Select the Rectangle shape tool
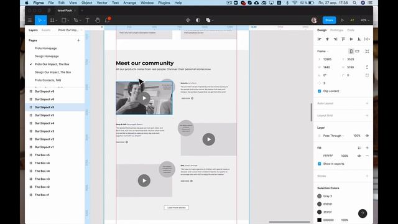The height and width of the screenshot is (224, 398). coord(64,20)
